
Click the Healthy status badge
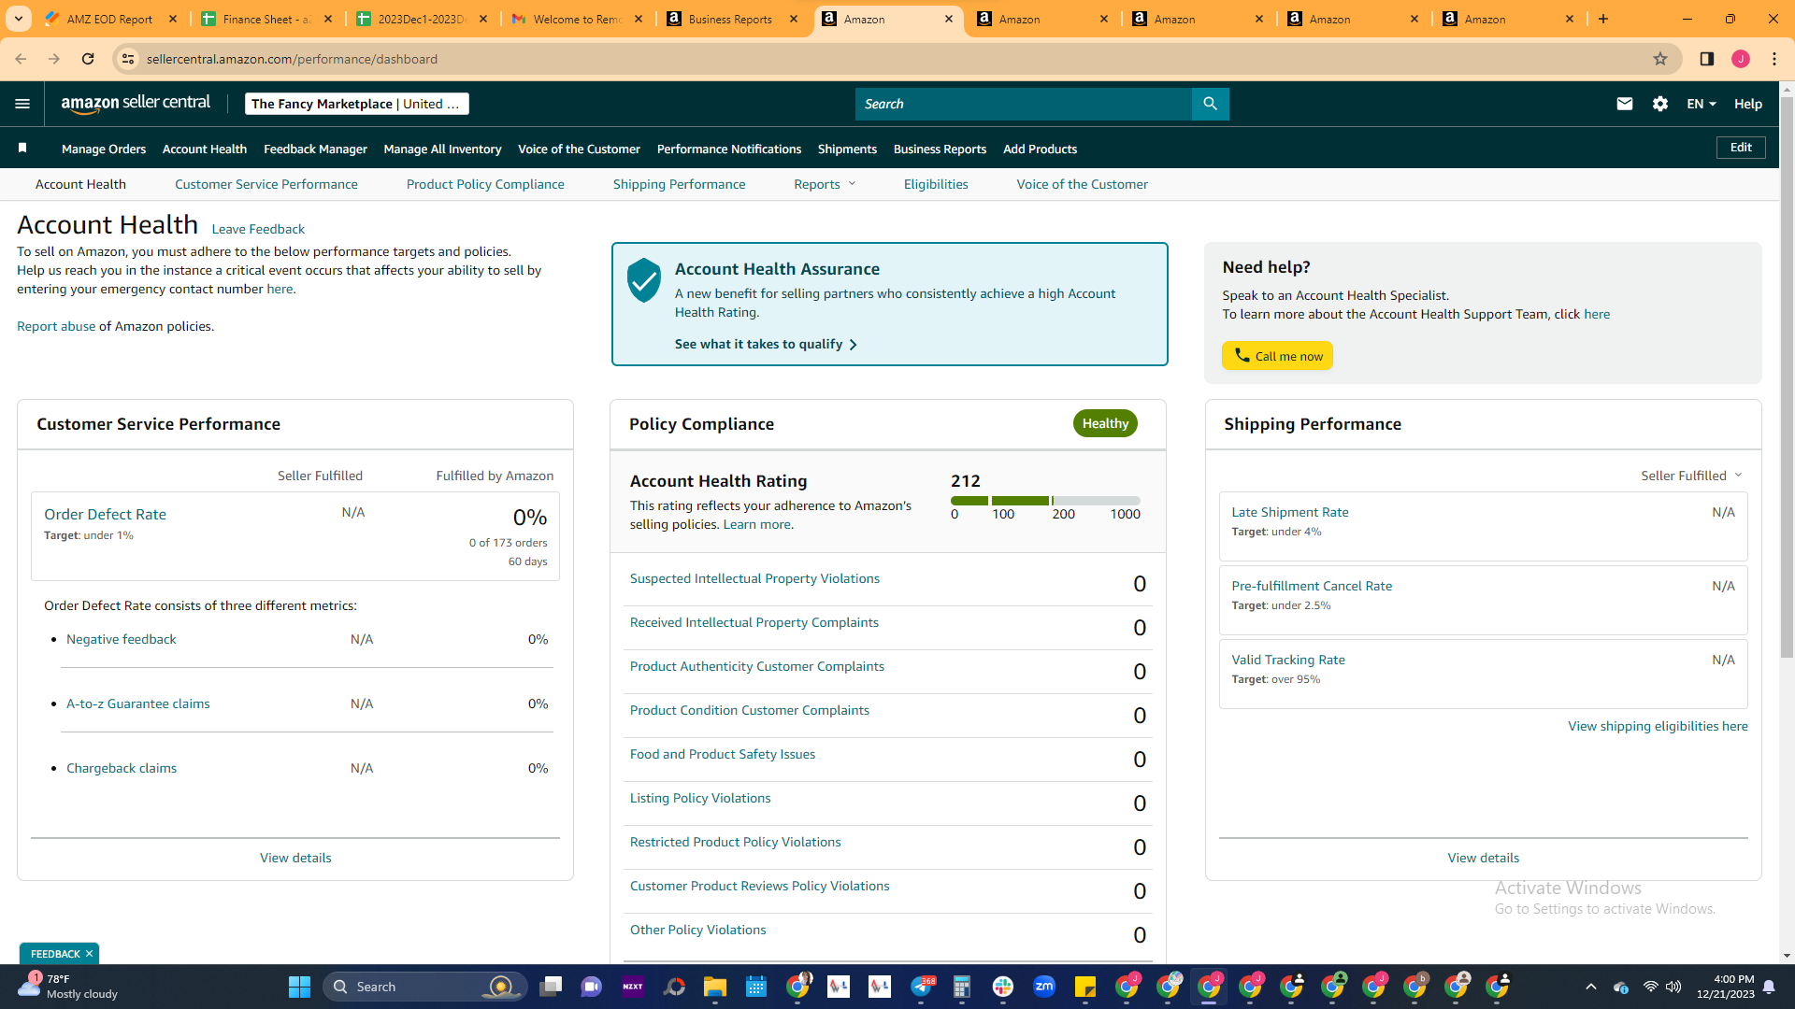tap(1105, 423)
